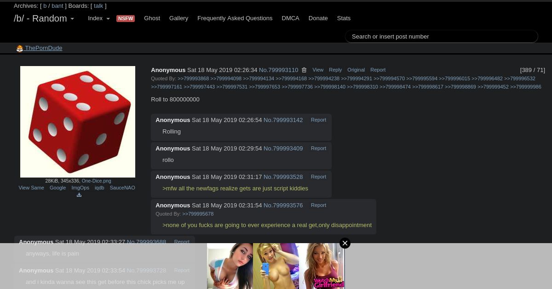Follow quote link >>799997161

coord(167,87)
